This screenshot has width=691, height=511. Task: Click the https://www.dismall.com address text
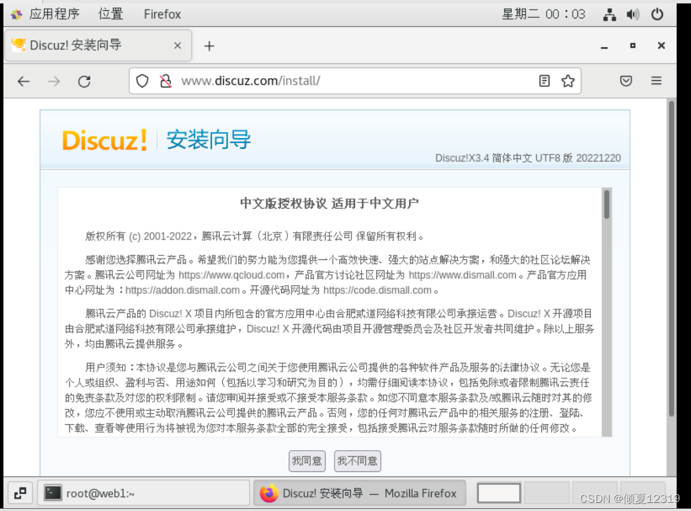click(x=462, y=275)
